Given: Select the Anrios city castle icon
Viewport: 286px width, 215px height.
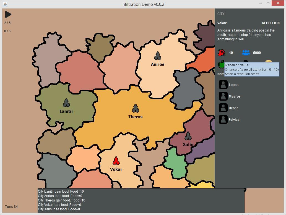Looking at the screenshot, I should 157,56.
